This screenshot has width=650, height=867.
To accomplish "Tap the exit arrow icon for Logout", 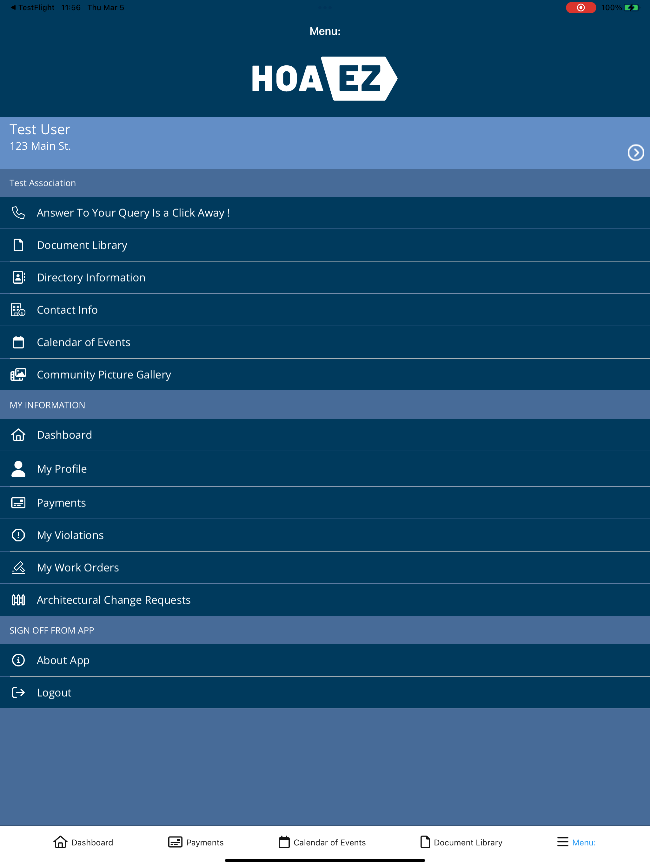I will click(18, 692).
